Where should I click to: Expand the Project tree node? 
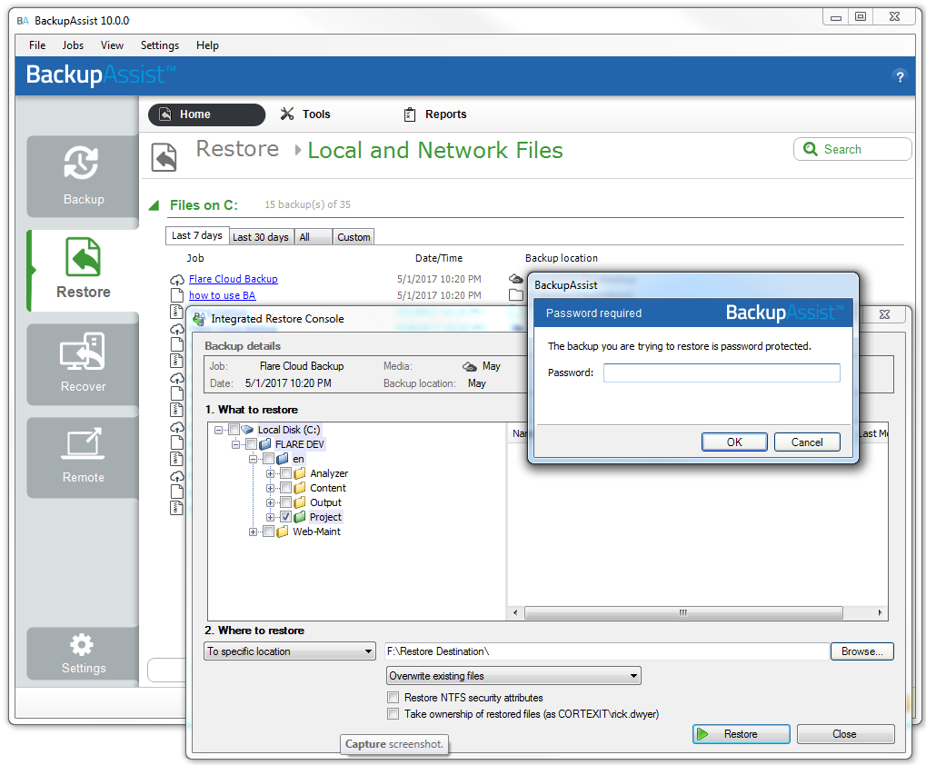(x=270, y=518)
